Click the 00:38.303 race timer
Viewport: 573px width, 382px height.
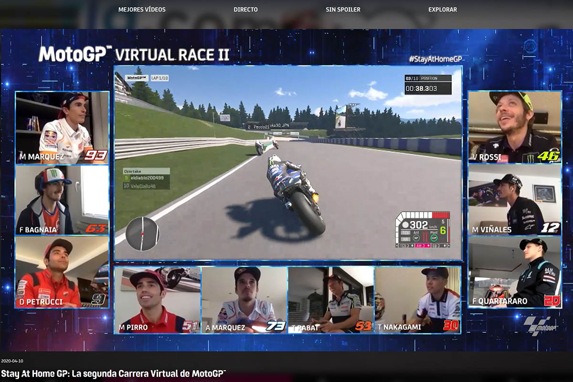(428, 88)
